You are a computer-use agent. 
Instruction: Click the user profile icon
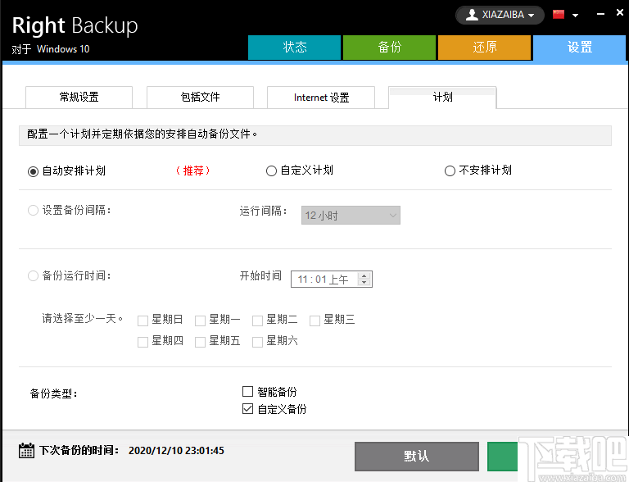[472, 15]
